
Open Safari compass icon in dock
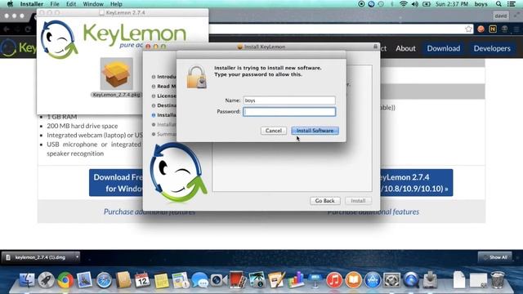(104, 280)
